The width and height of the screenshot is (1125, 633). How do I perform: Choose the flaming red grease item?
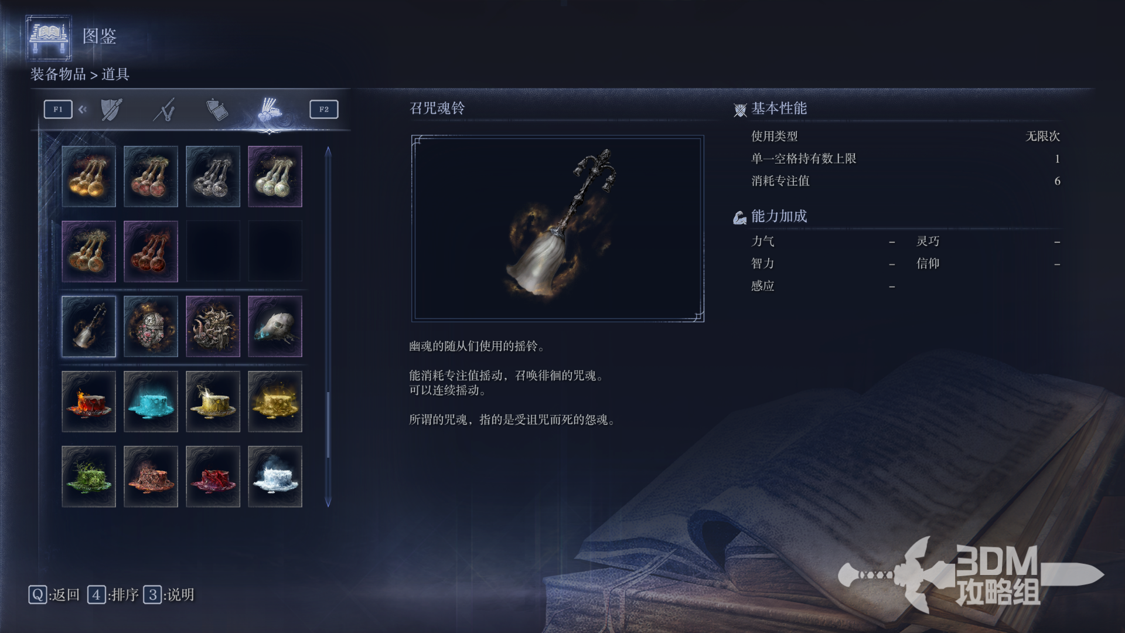(x=88, y=401)
